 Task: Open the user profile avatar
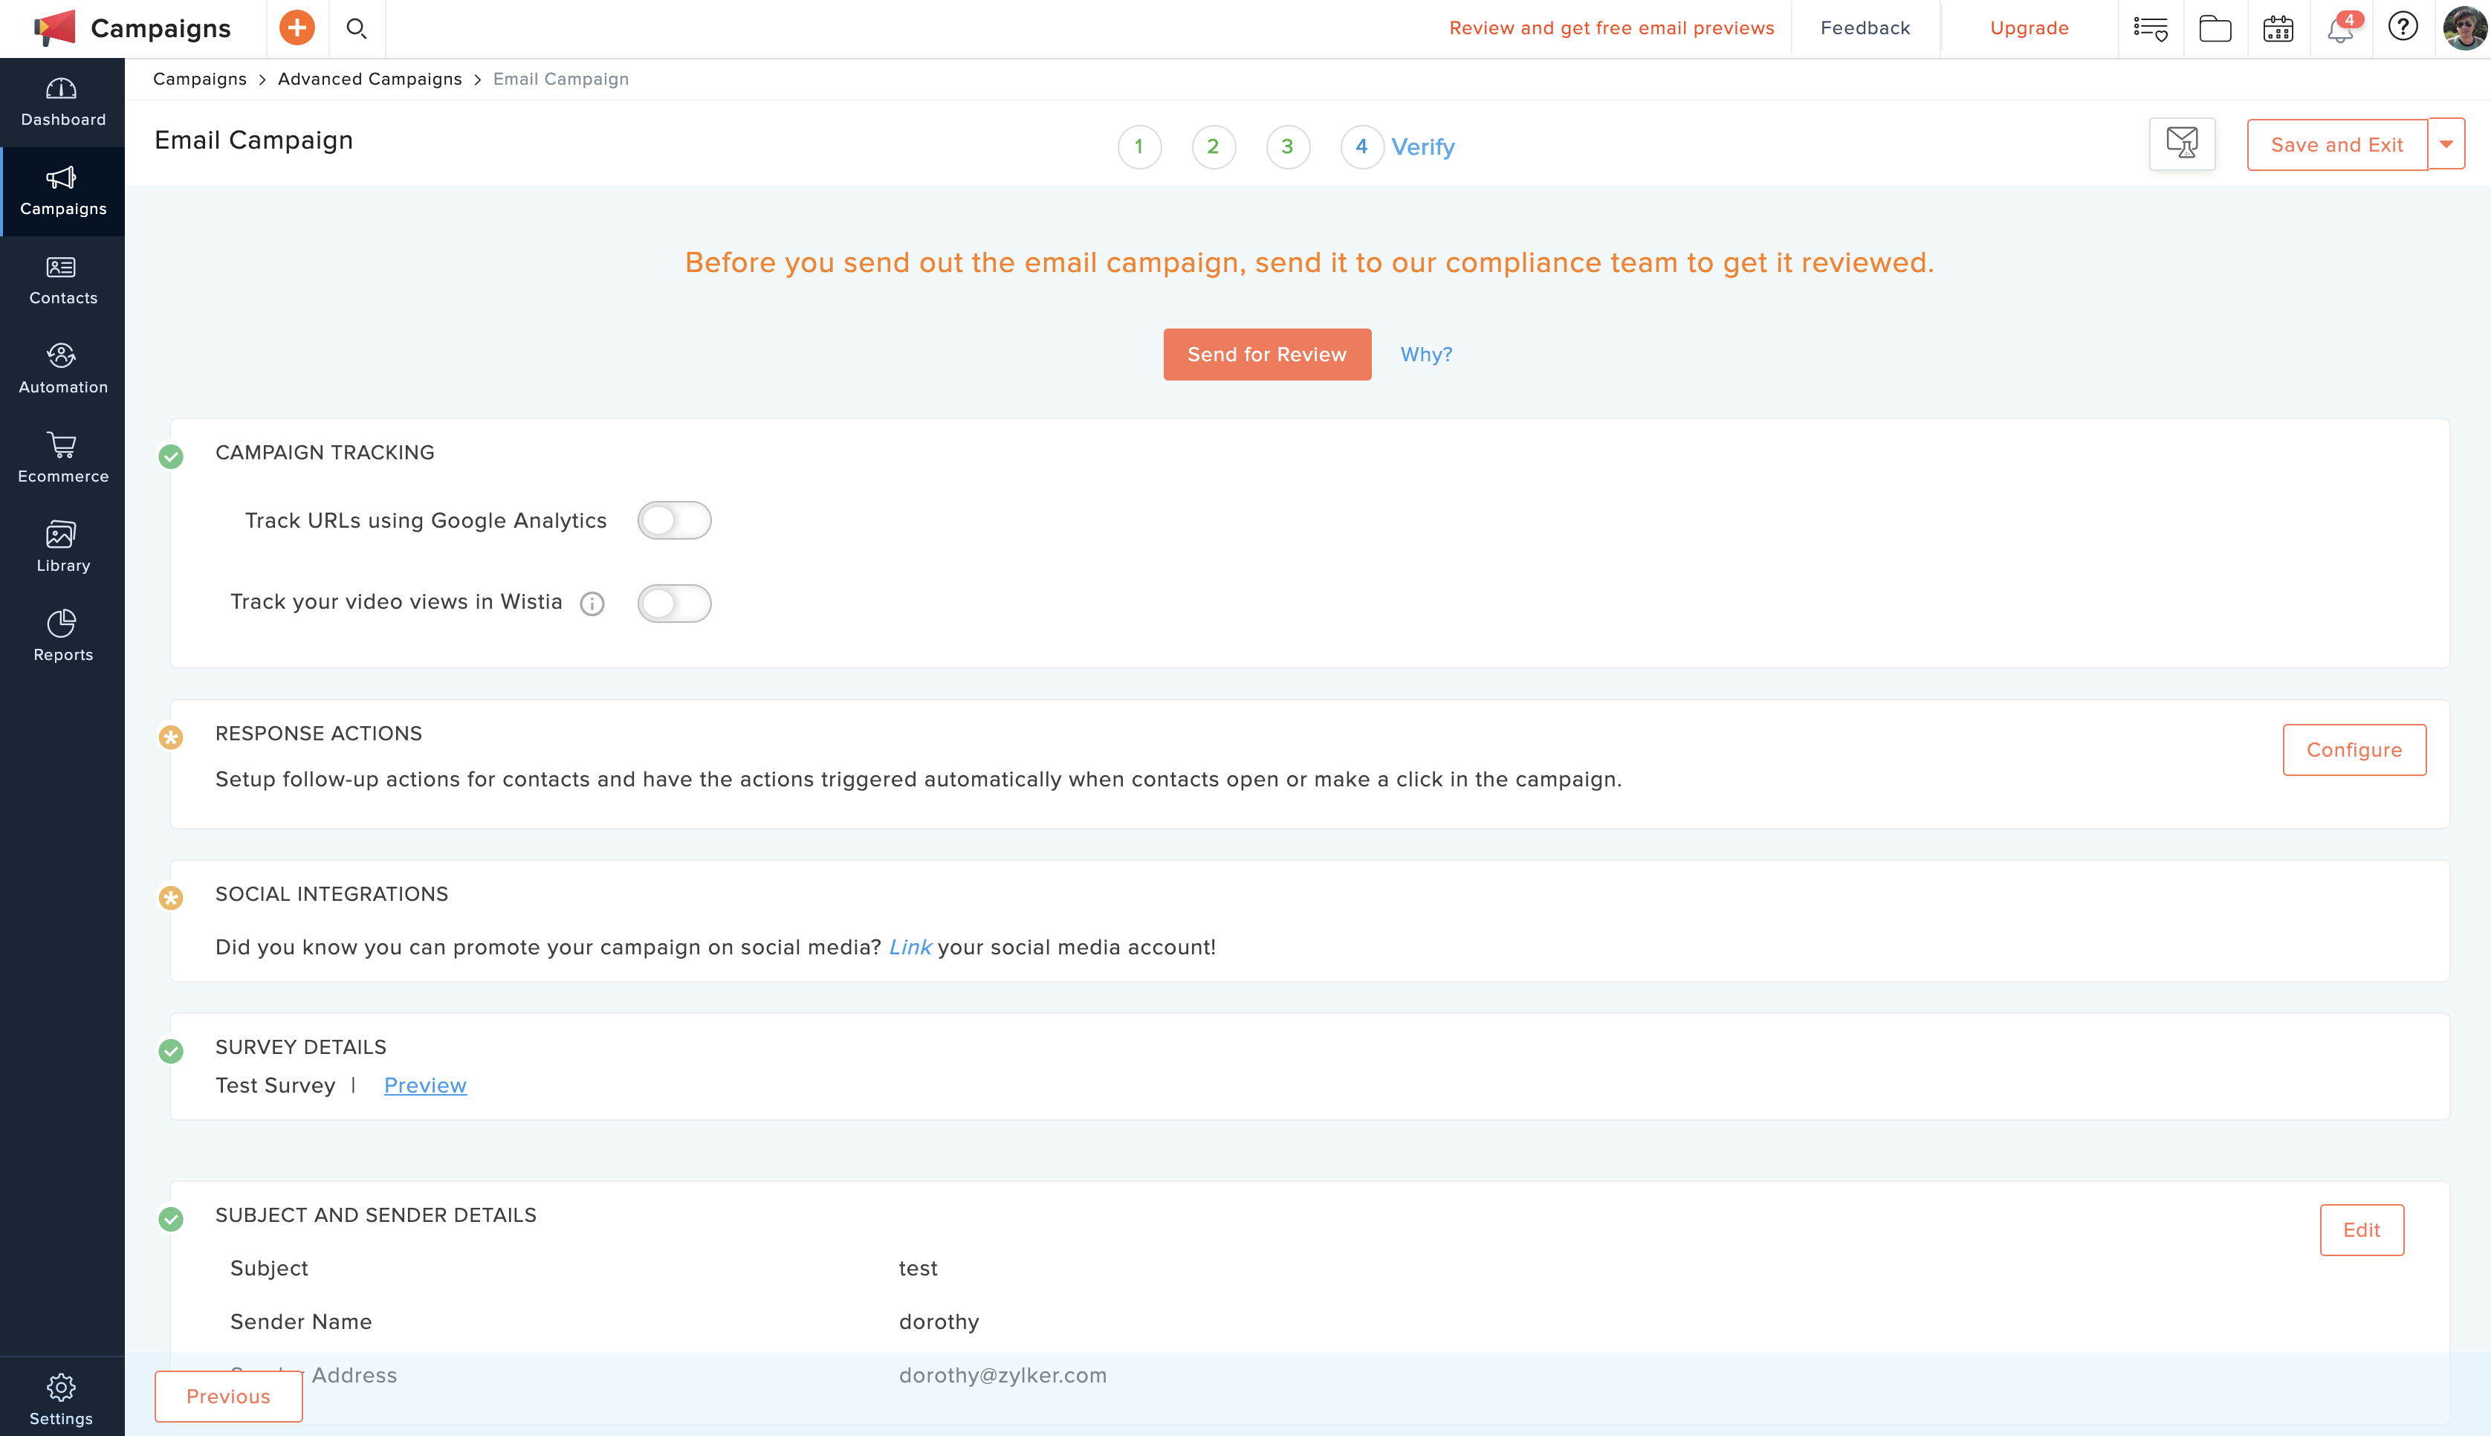coord(2463,28)
